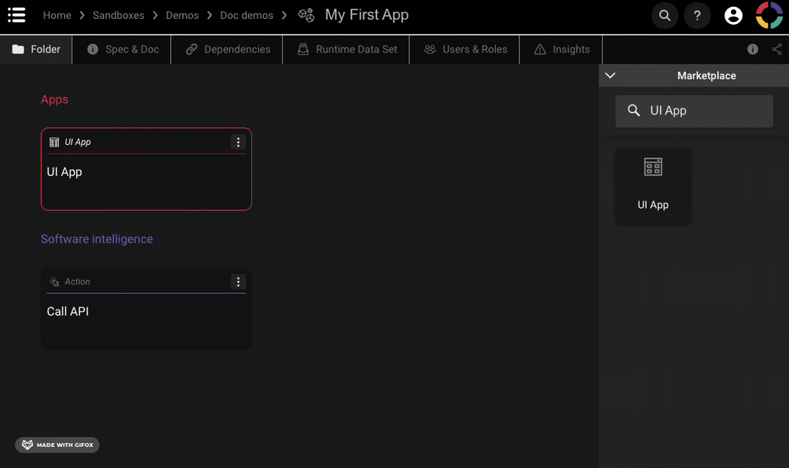Collapse the Marketplace panel chevron
This screenshot has width=789, height=468.
tap(610, 75)
